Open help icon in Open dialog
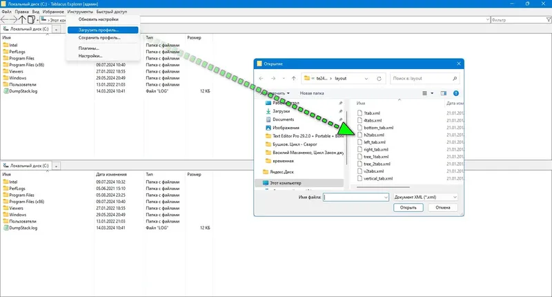The image size is (552, 297). [x=456, y=93]
